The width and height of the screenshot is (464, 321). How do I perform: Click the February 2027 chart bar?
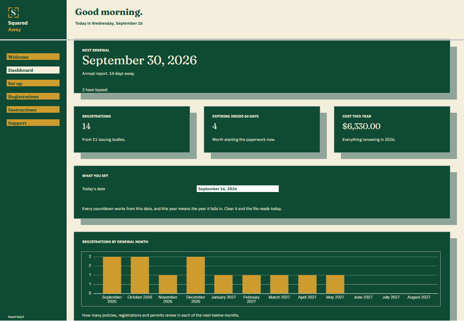251,284
